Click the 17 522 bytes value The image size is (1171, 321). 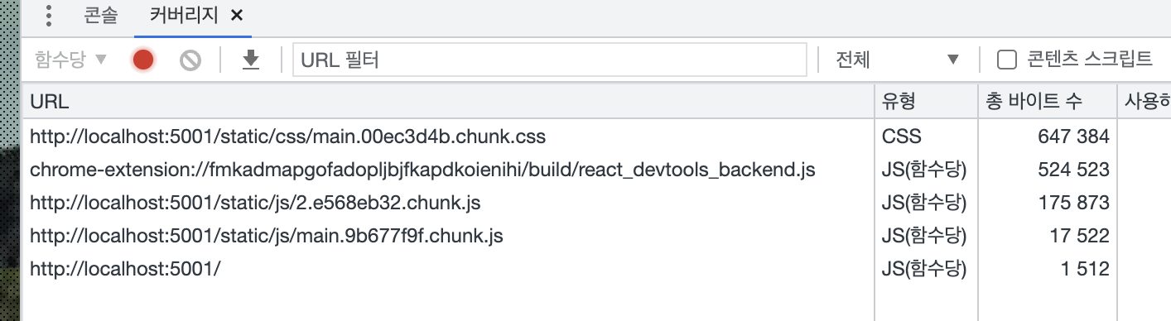pyautogui.click(x=1080, y=236)
